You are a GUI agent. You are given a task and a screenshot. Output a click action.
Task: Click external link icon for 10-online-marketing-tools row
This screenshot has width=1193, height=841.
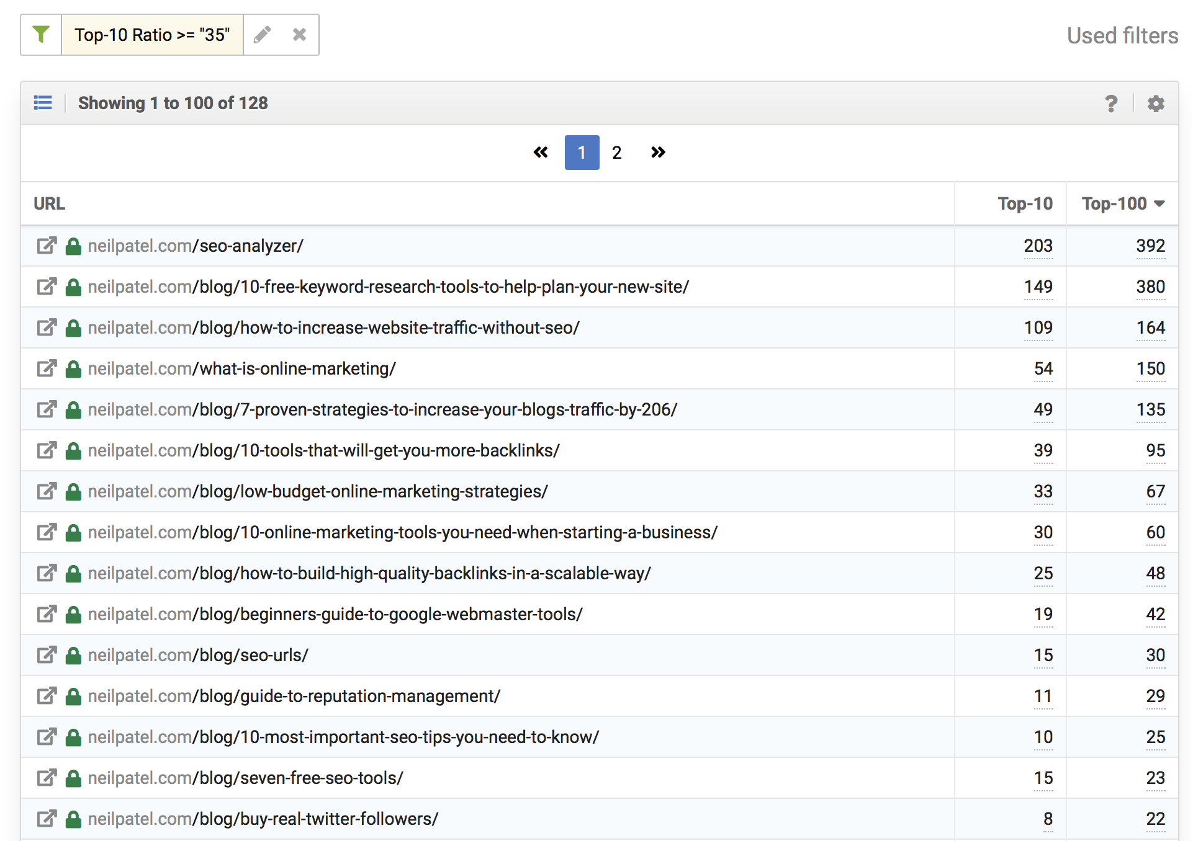pos(47,532)
